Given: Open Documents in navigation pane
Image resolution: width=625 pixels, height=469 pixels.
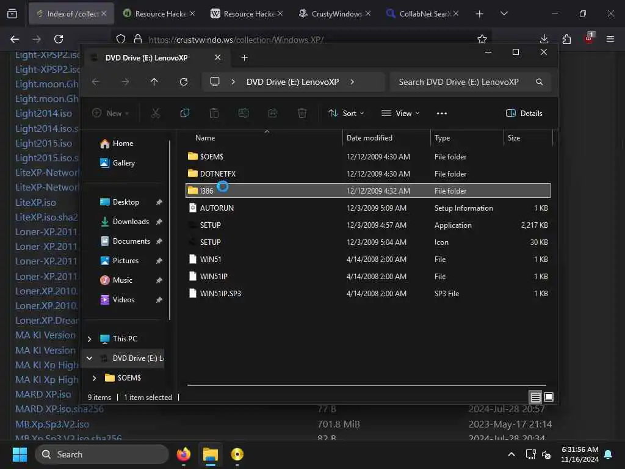Looking at the screenshot, I should coord(132,241).
